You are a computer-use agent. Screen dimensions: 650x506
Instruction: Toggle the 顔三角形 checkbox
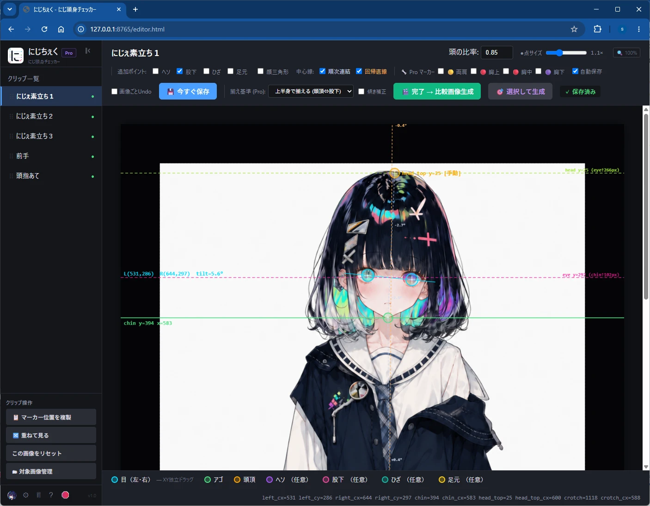pos(261,71)
